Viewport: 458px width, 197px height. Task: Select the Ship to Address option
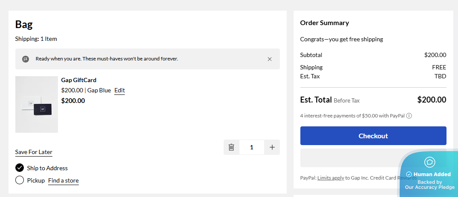pos(20,168)
